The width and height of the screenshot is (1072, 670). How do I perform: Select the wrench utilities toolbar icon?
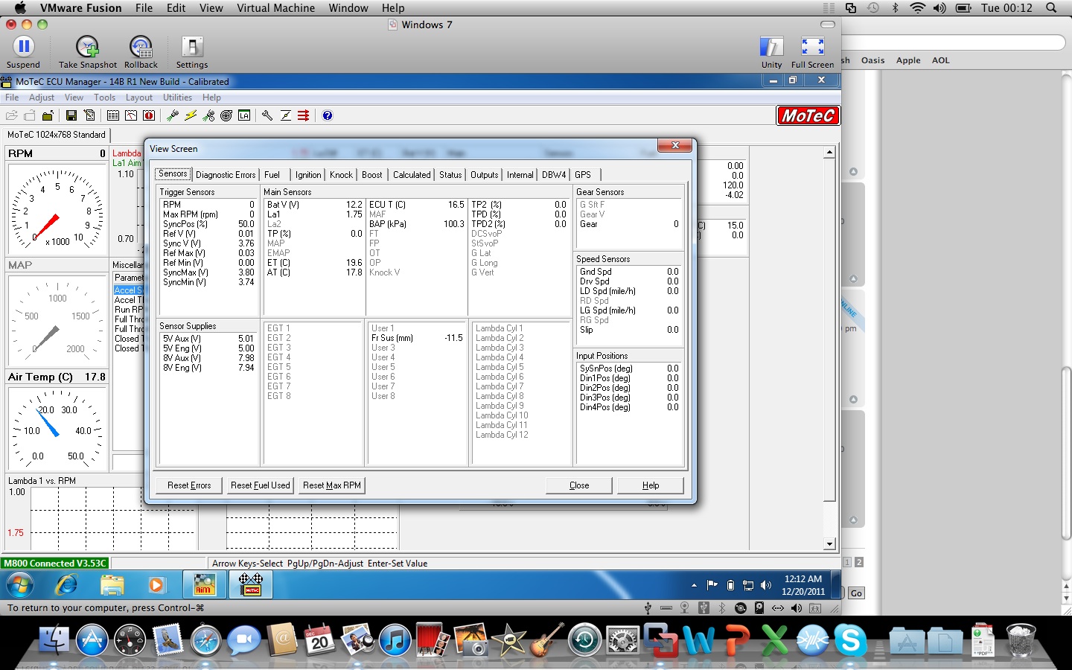(x=267, y=115)
